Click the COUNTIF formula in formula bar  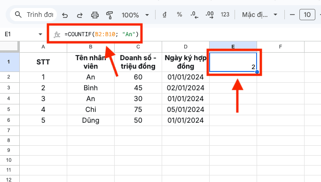[x=102, y=34]
